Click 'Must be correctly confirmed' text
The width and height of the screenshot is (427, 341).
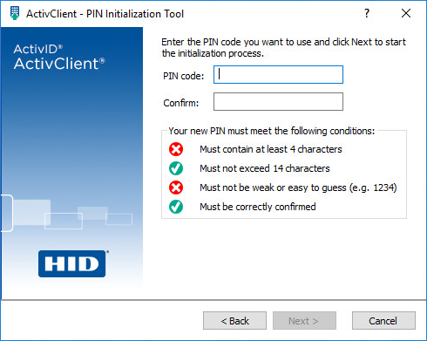pos(258,207)
